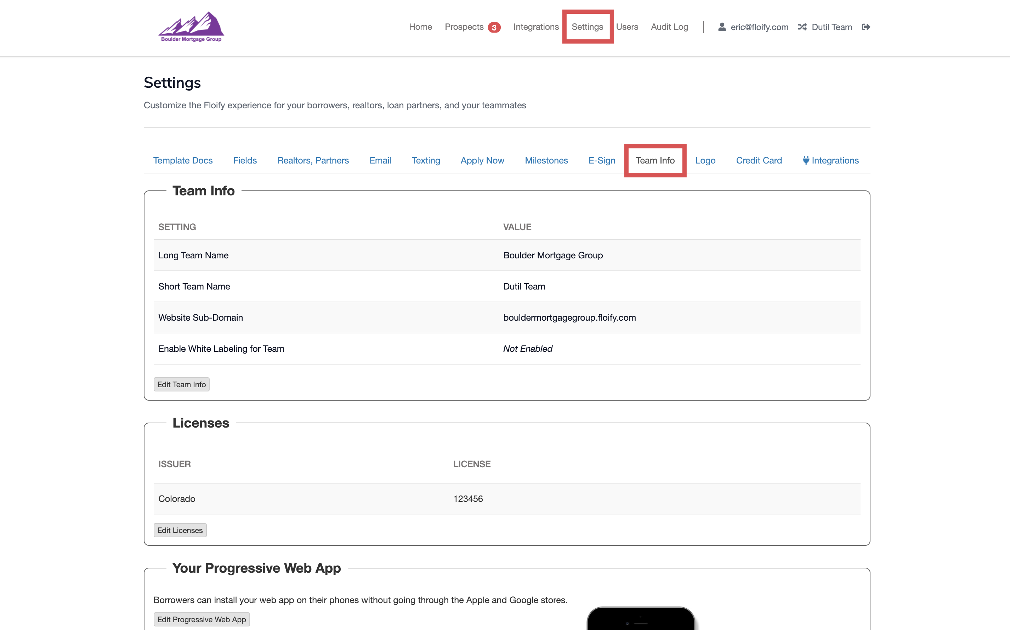Screen dimensions: 1010x630
Task: Open the Dutil Team switcher
Action: [x=832, y=27]
